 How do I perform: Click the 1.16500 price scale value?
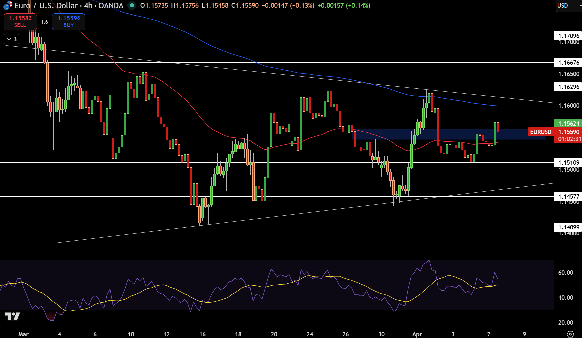tap(569, 74)
